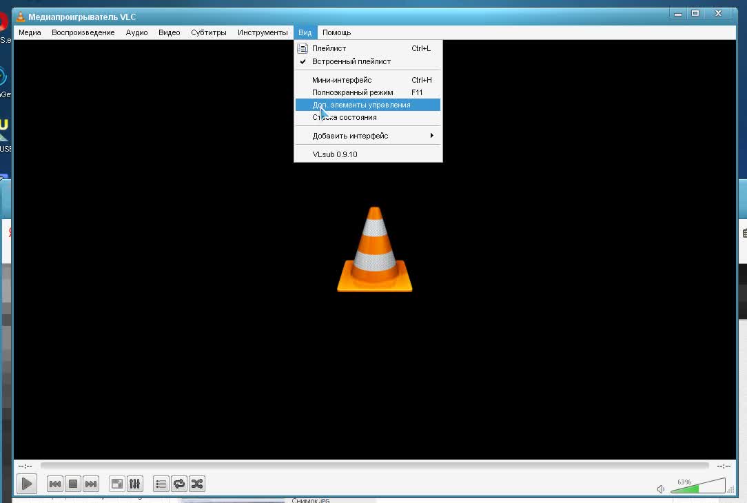Open extended settings equalizer icon
The height and width of the screenshot is (503, 747).
pos(135,484)
